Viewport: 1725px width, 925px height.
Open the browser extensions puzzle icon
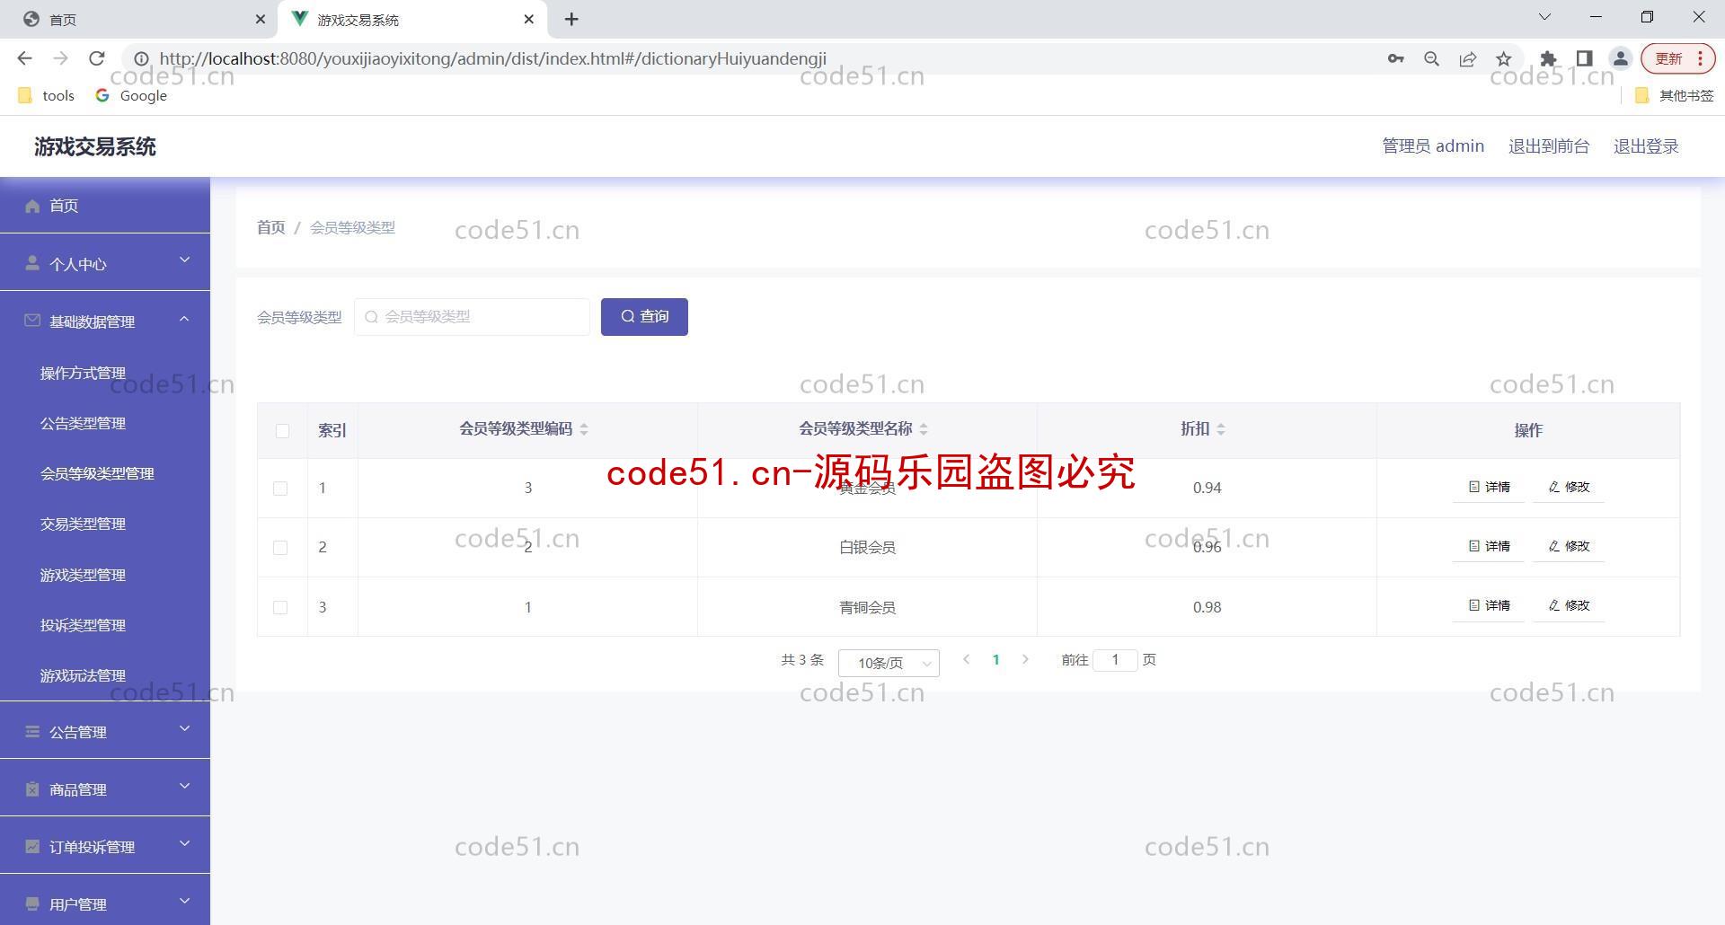1548,58
